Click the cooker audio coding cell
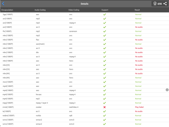 click(x=39, y=107)
